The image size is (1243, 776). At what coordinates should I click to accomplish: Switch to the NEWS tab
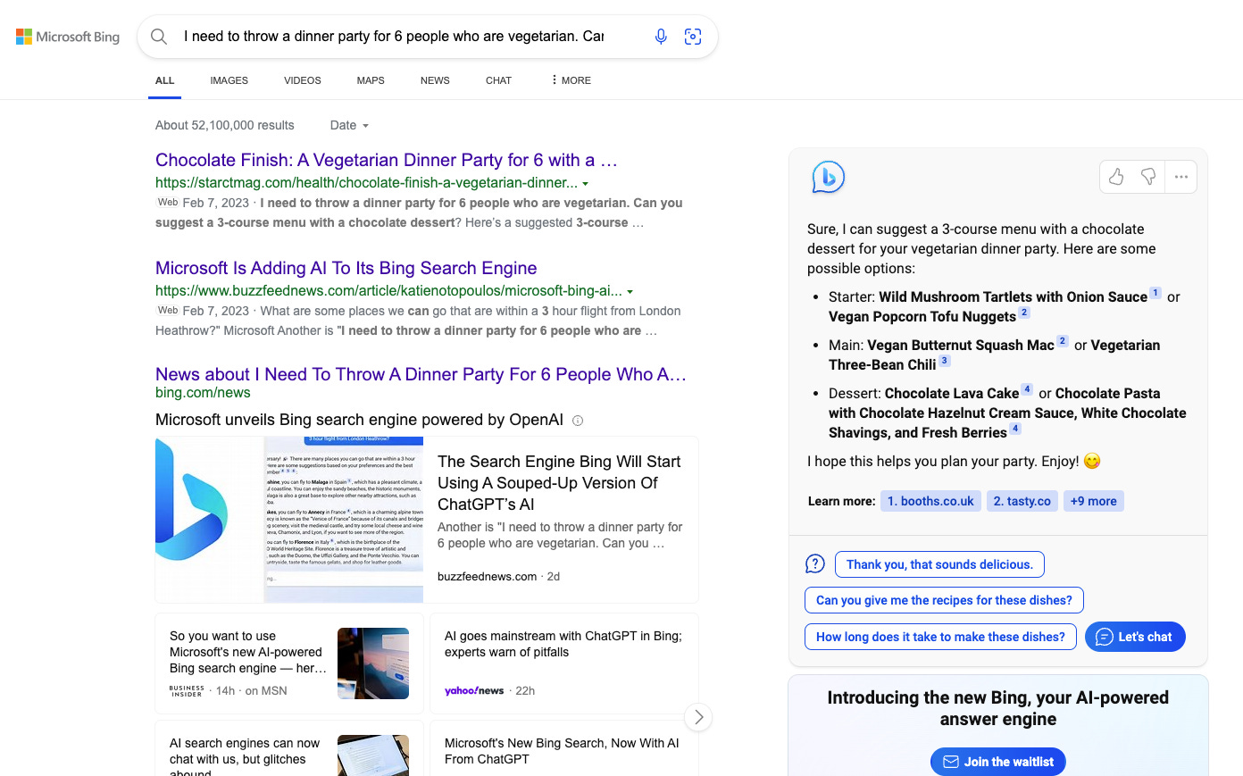pyautogui.click(x=435, y=80)
